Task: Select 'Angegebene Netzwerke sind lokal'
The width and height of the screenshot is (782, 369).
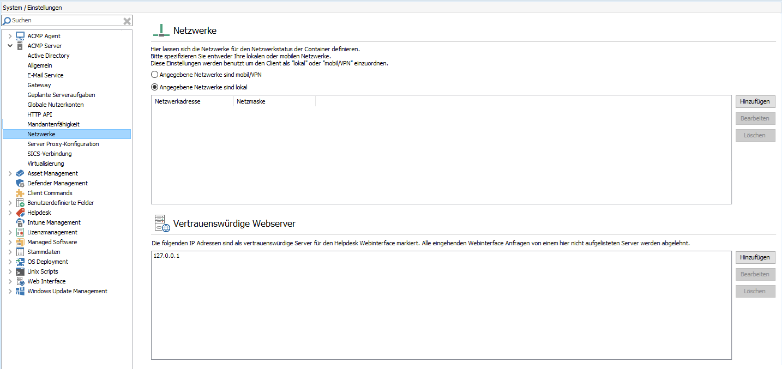Action: tap(154, 87)
